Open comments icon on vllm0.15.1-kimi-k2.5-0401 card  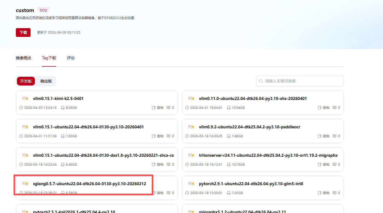[x=168, y=108]
